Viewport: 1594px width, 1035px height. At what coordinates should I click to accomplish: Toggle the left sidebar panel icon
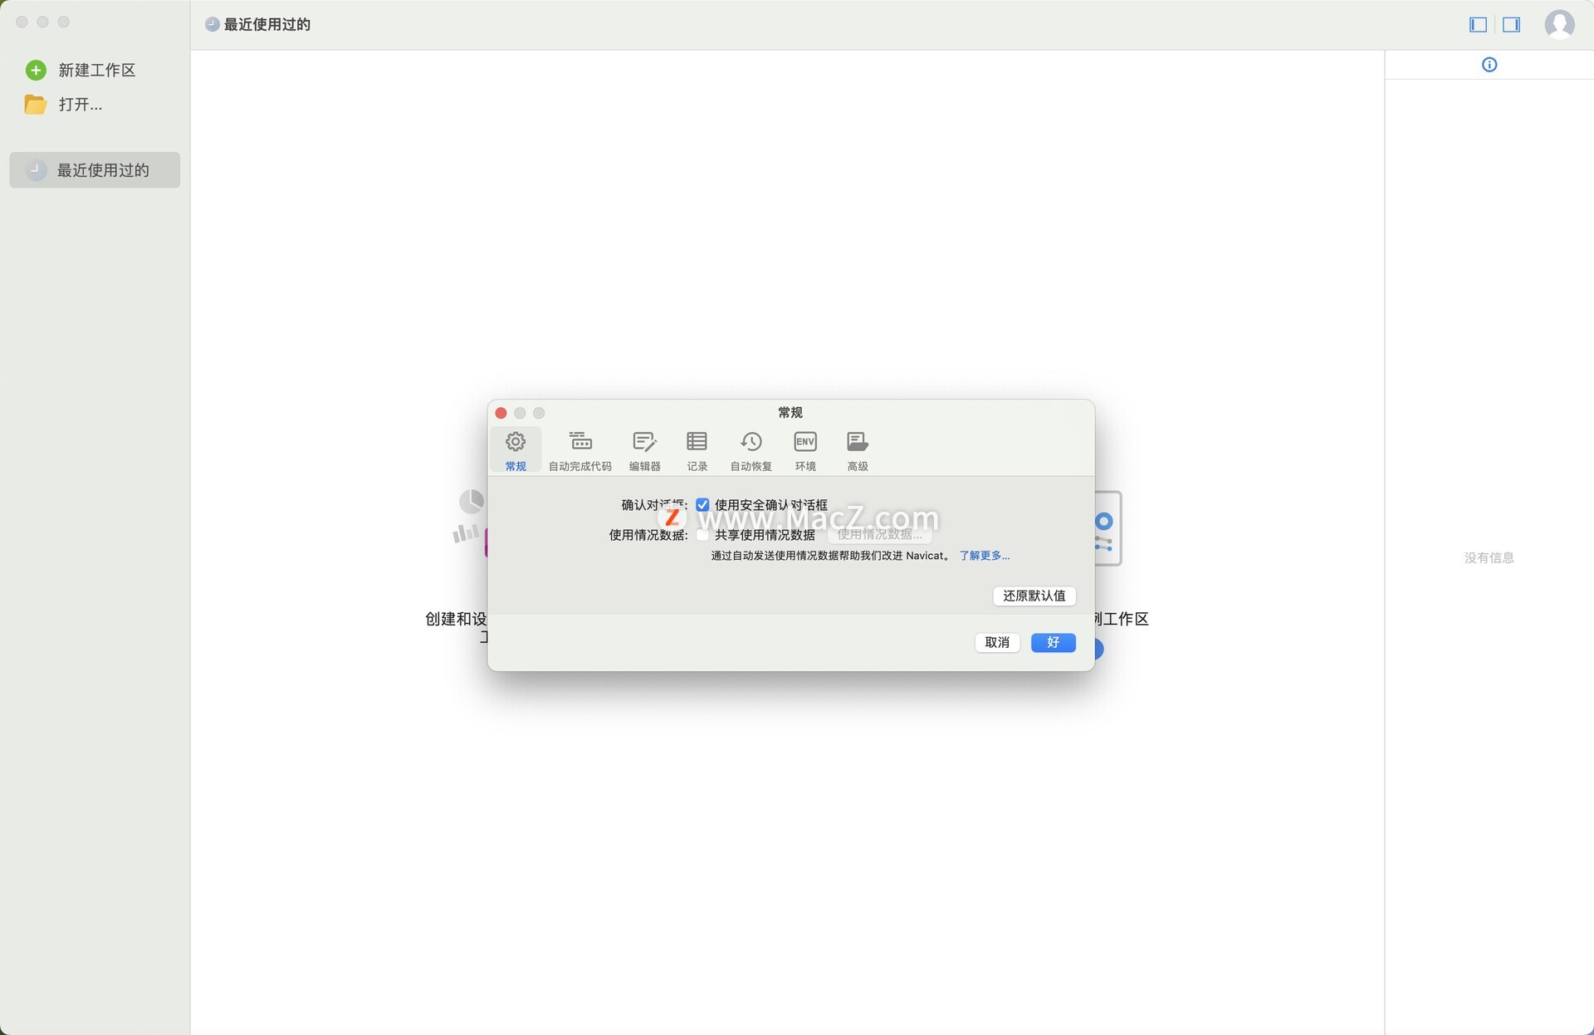tap(1478, 25)
